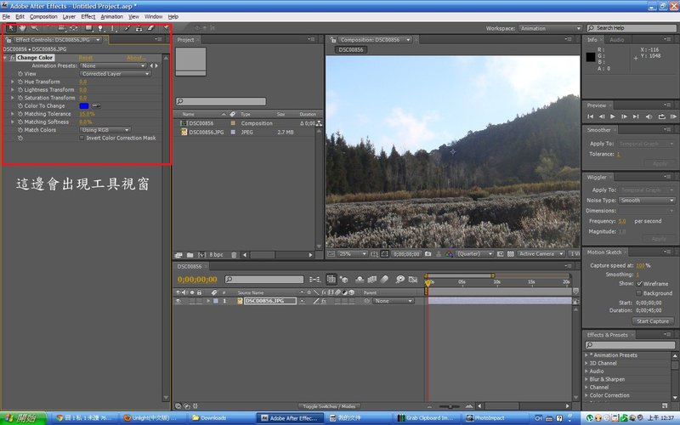Screen dimensions: 680x425
Task: Expand the Hue Transform property
Action: 12,82
